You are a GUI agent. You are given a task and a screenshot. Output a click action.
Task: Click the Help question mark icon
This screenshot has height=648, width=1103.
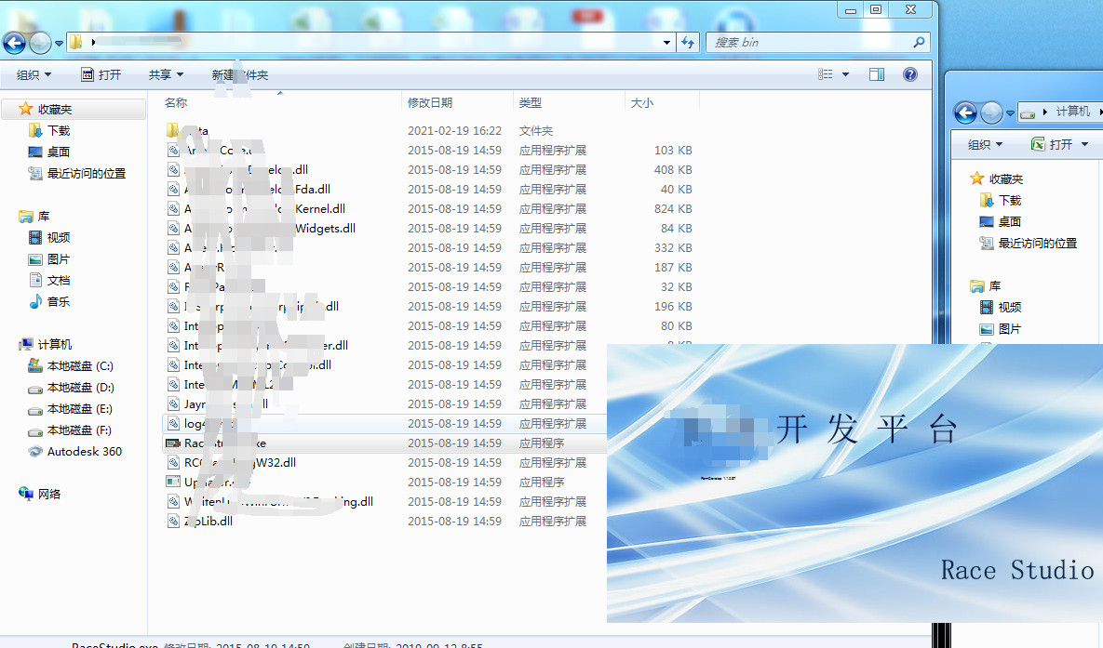(x=909, y=74)
